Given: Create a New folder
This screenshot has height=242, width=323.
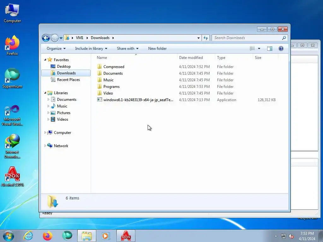Looking at the screenshot, I should pyautogui.click(x=157, y=49).
